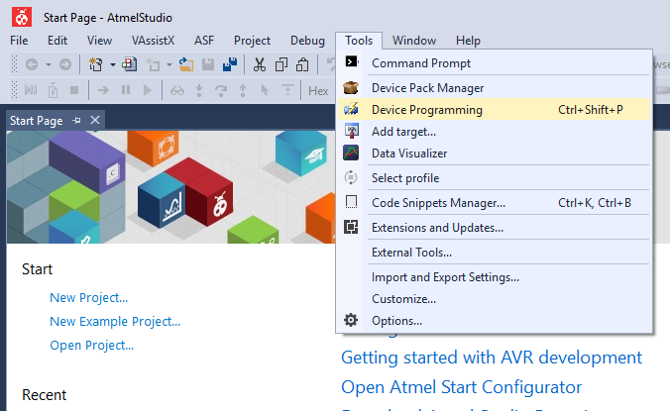
Task: Click the QuickWatch glasses icon
Action: 177,90
